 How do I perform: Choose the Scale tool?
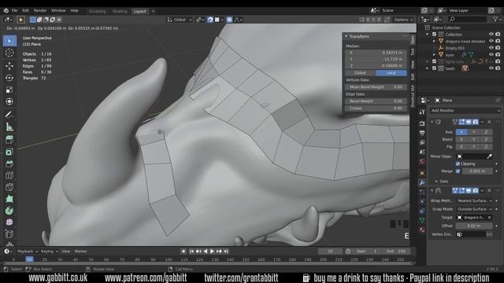click(x=9, y=90)
